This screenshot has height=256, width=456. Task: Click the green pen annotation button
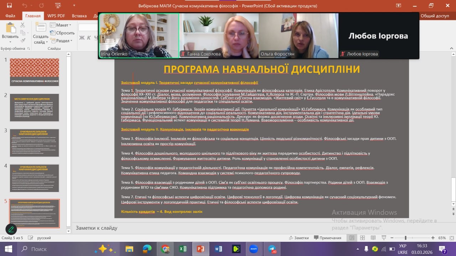pyautogui.click(x=11, y=229)
